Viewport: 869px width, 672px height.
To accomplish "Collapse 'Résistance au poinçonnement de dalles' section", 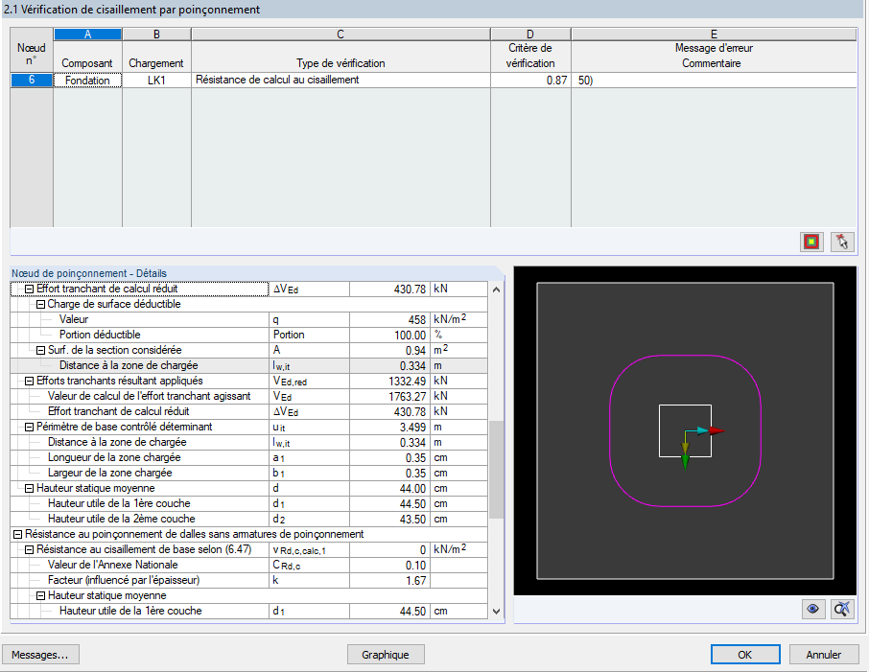I will tap(17, 534).
